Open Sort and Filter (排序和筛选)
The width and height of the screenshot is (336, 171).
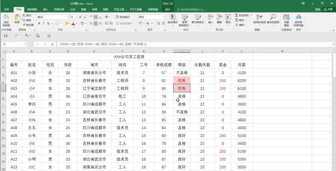(259, 19)
